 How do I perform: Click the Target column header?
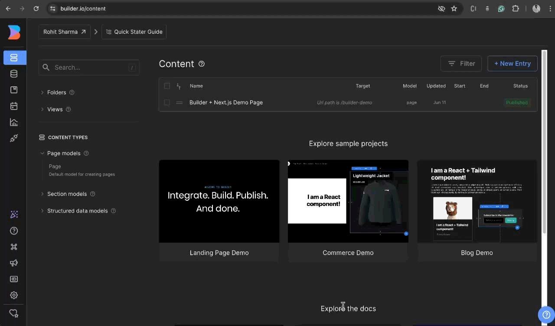tap(363, 86)
